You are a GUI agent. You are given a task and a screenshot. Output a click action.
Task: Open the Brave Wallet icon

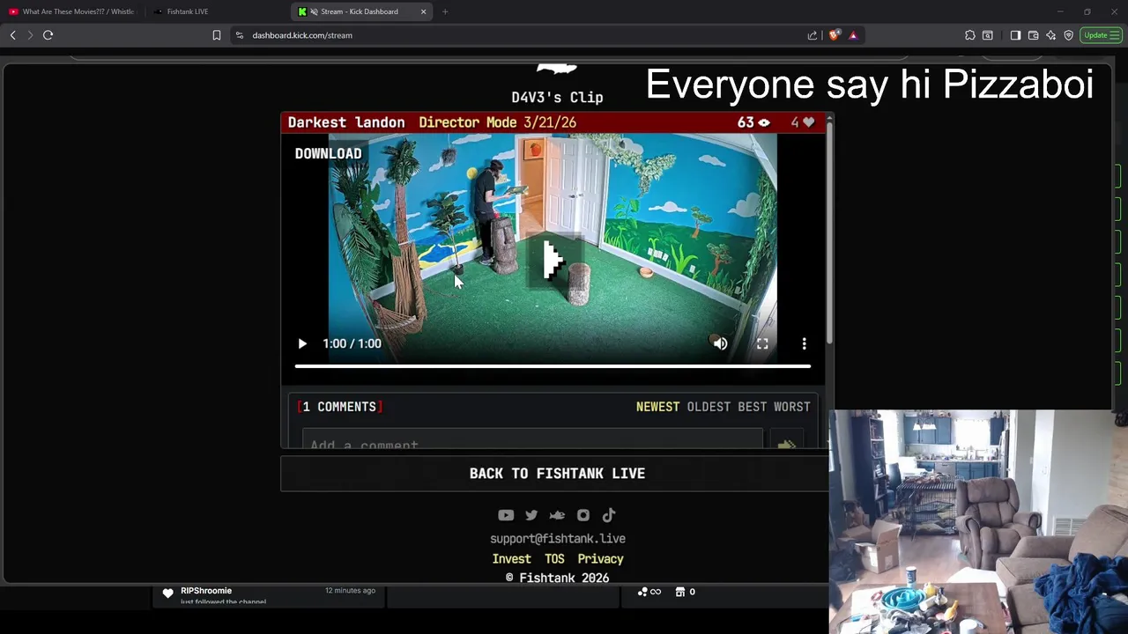(x=1033, y=35)
